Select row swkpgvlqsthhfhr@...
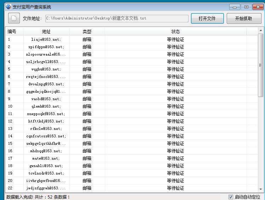Screen dimensions: 265x200 pyautogui.click(x=132, y=143)
